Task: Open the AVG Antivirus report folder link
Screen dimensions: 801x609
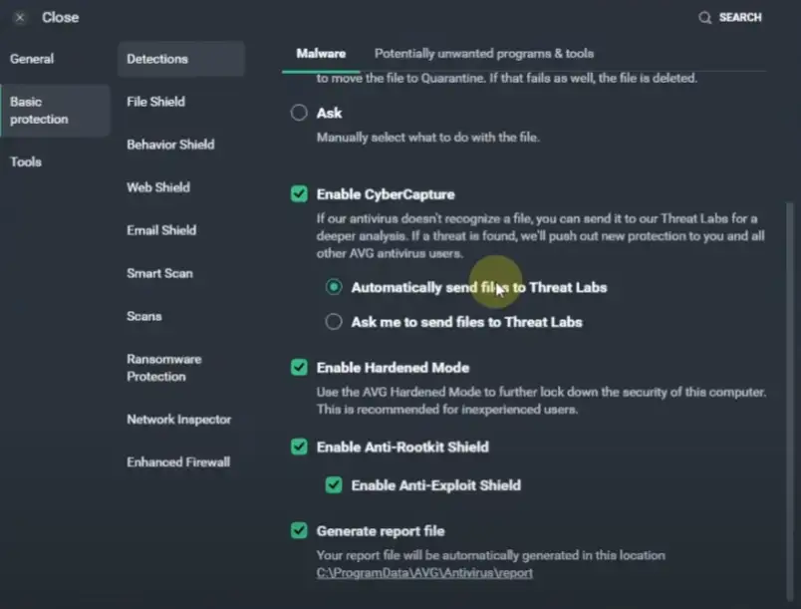Action: (x=424, y=573)
